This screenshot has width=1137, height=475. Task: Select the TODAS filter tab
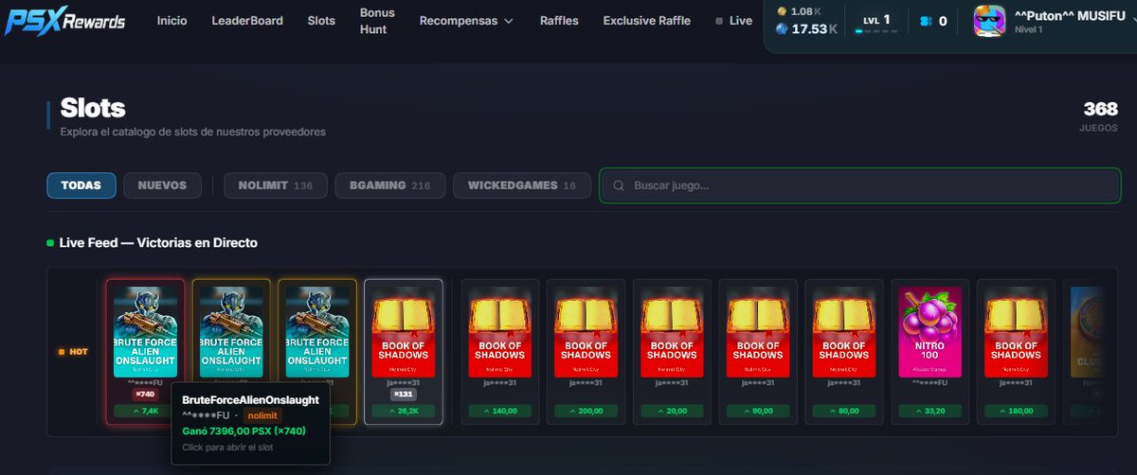(81, 185)
